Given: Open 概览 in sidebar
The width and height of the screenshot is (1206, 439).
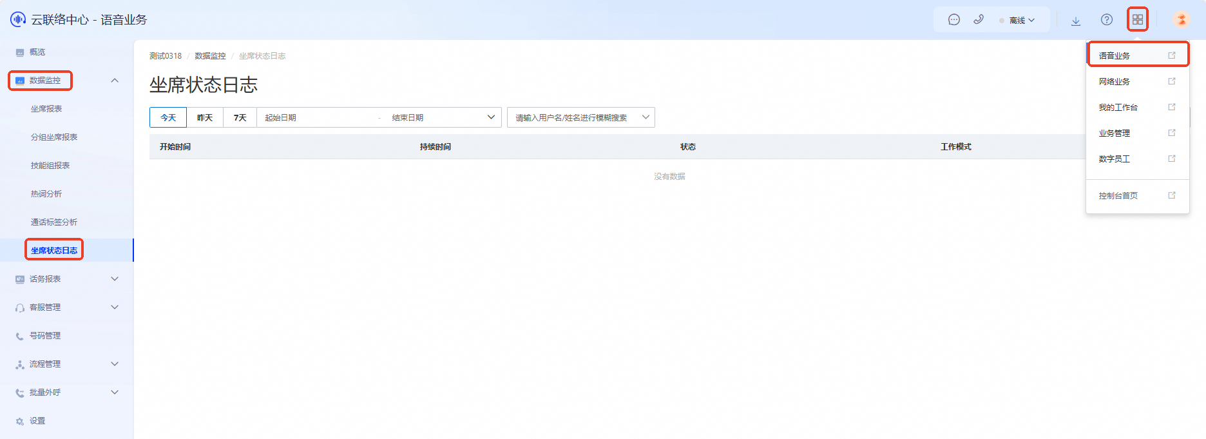Looking at the screenshot, I should point(37,52).
